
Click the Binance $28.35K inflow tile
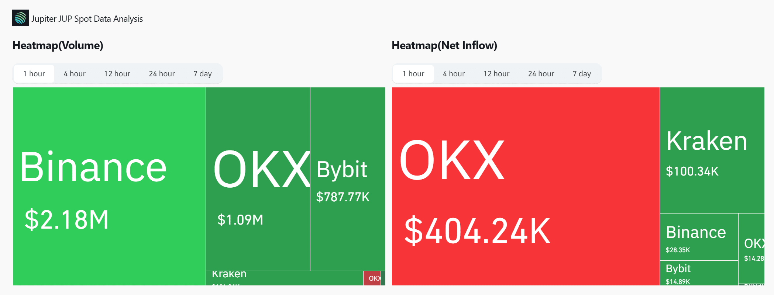(699, 237)
